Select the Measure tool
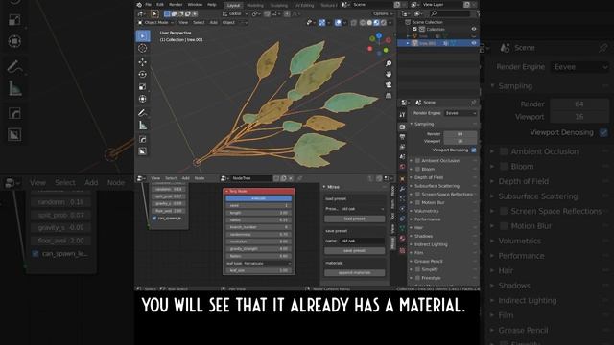Viewport: 614px width, 345px height. (143, 126)
